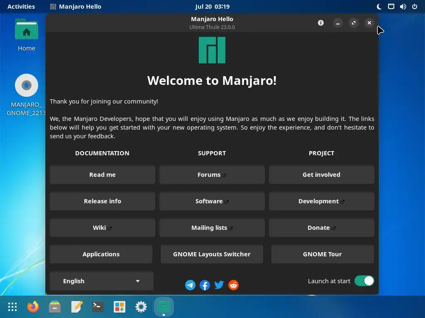Image resolution: width=425 pixels, height=318 pixels.
Task: Open the MANJARO_GNOME disc icon on desktop
Action: (27, 95)
